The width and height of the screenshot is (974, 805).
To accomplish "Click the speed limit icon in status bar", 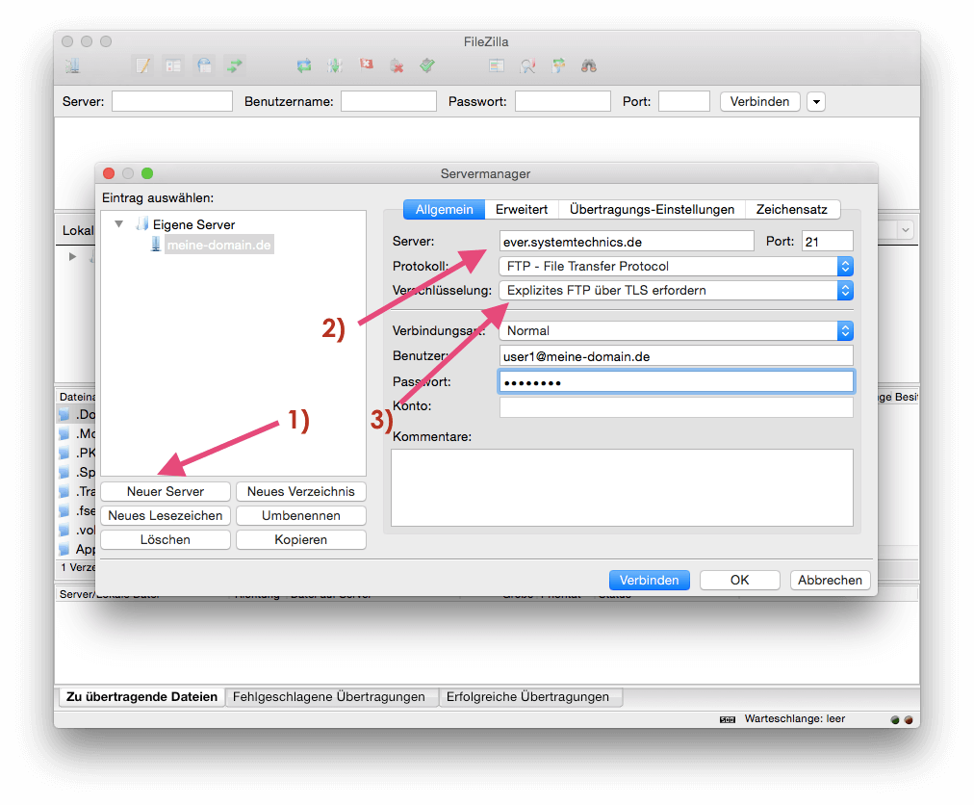I will 728,720.
